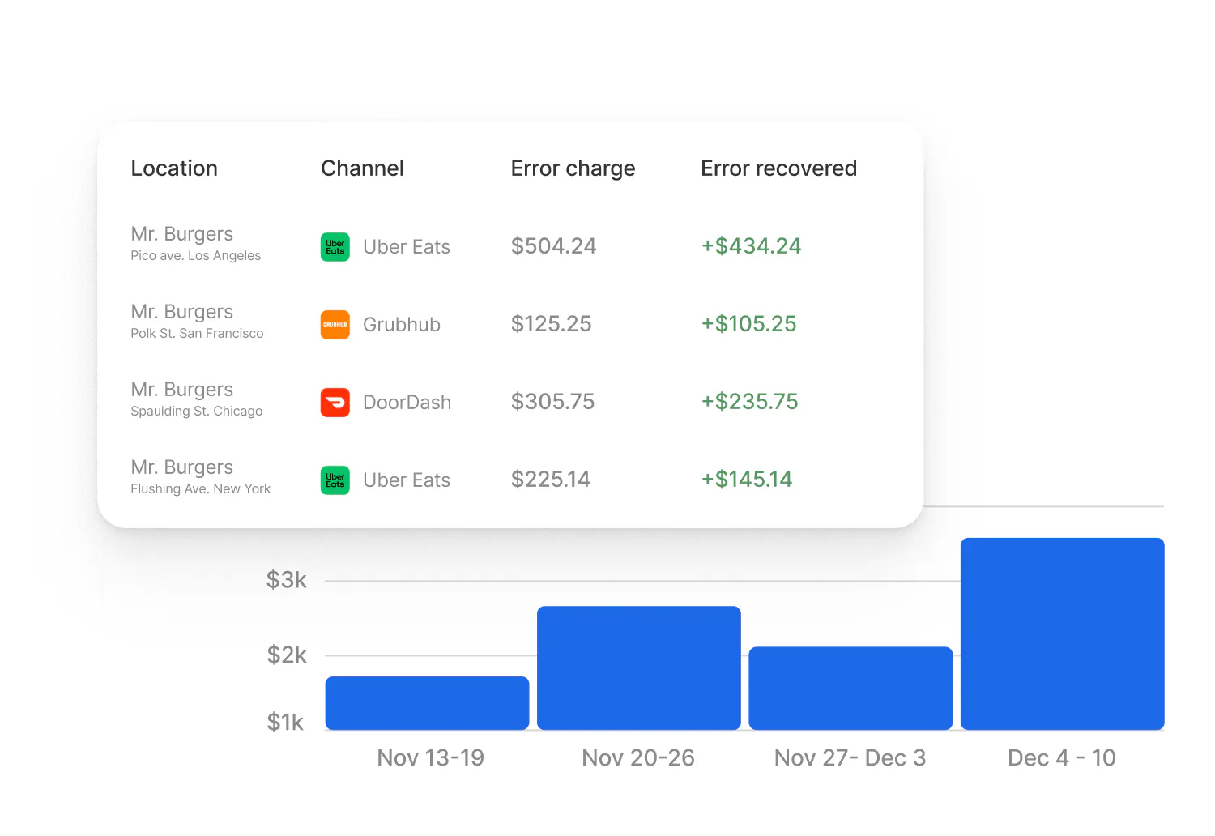Select the Nov 27- Dec 3 bar

pyautogui.click(x=850, y=689)
